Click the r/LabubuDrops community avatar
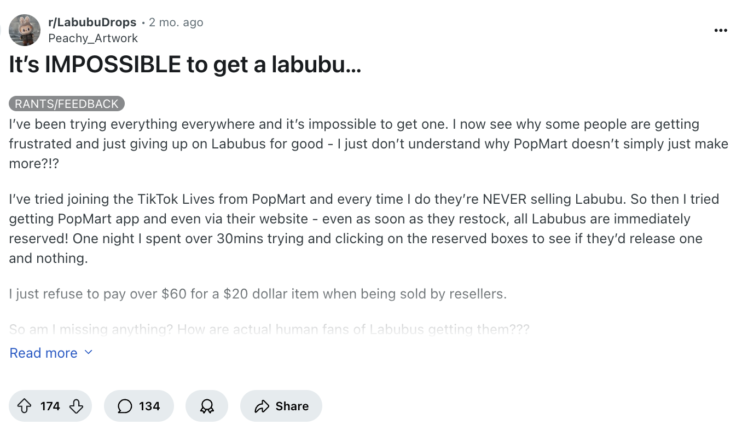742x436 pixels. [25, 30]
